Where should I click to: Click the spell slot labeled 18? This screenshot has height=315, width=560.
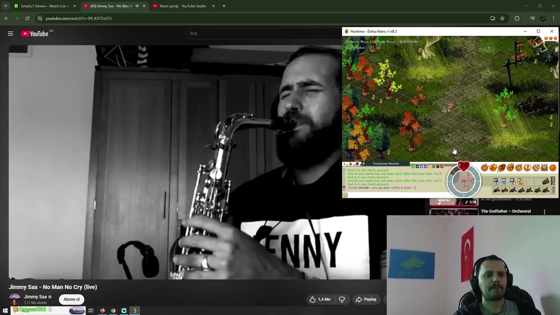[x=513, y=182]
